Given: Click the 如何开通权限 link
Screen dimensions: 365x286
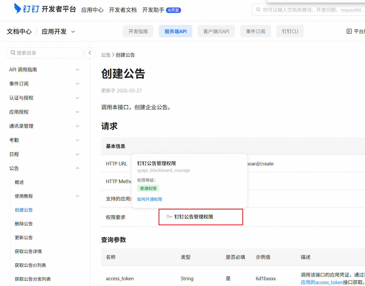Looking at the screenshot, I should coord(149,199).
